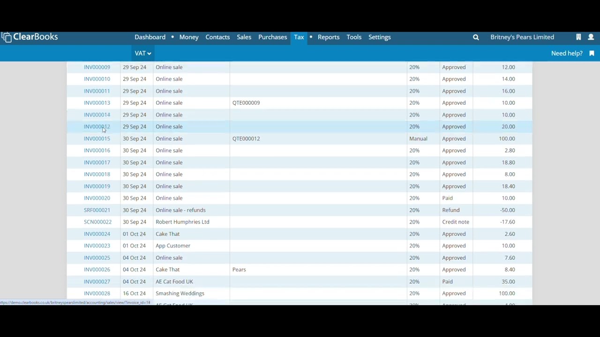Open invoice INV000014
The image size is (600, 337).
coord(97,115)
